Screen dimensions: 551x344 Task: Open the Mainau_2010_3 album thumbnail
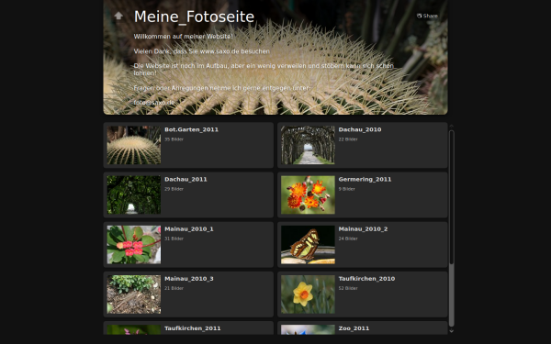(x=134, y=294)
